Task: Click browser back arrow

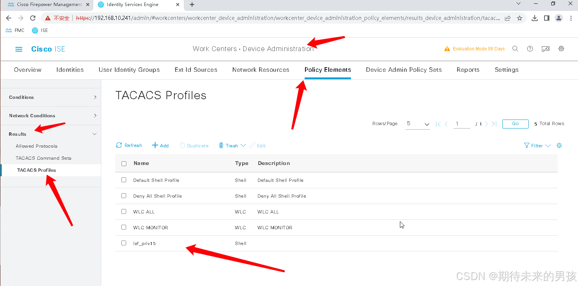Action: pyautogui.click(x=9, y=18)
